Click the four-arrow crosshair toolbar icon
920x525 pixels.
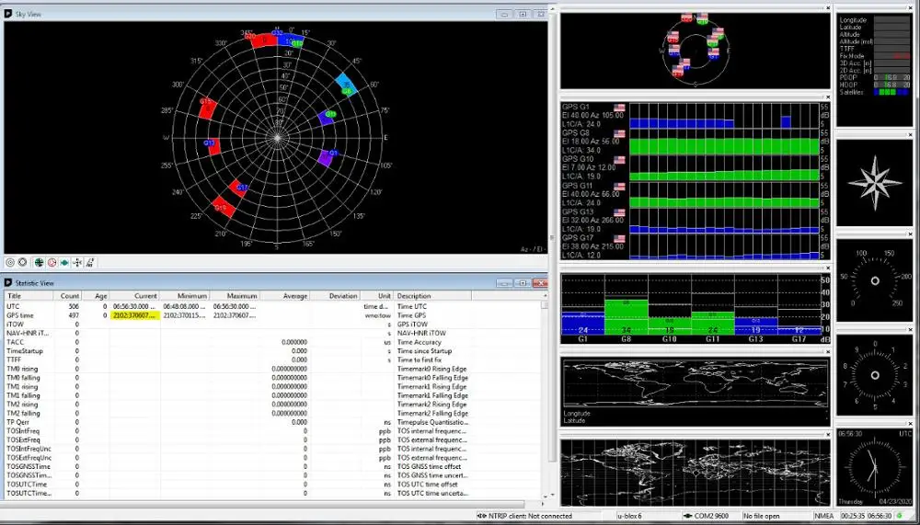tap(77, 263)
